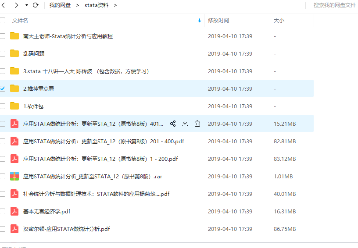Click folder icon of 乱码问题
Viewport: 358px width, 248px height.
click(14, 53)
